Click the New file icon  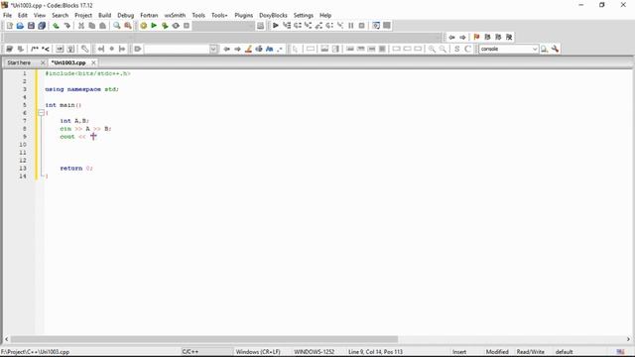pyautogui.click(x=9, y=26)
